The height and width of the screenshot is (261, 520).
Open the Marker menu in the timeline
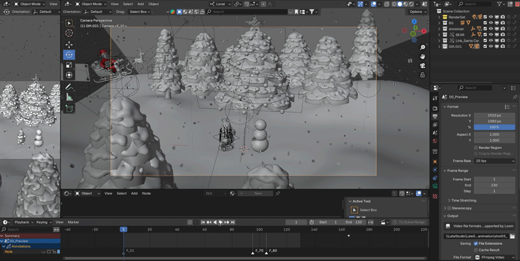(73, 222)
